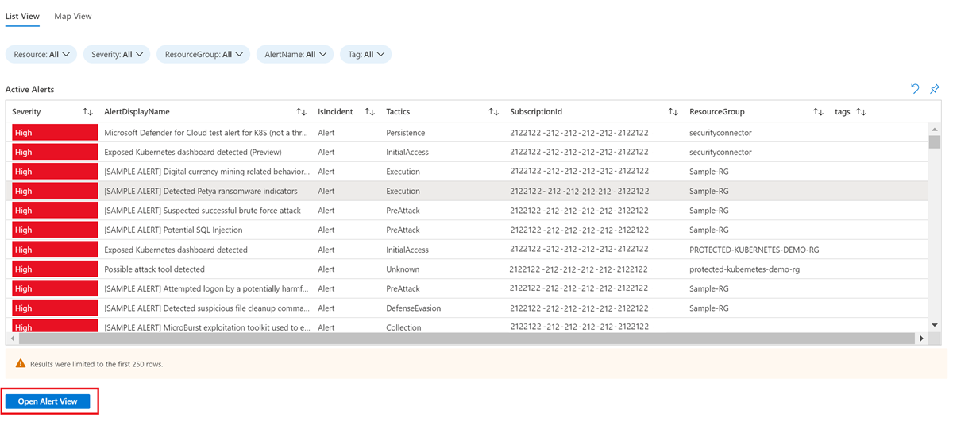Screen dimensions: 953x422
Task: Click the Persistence tactics cell
Action: [405, 133]
